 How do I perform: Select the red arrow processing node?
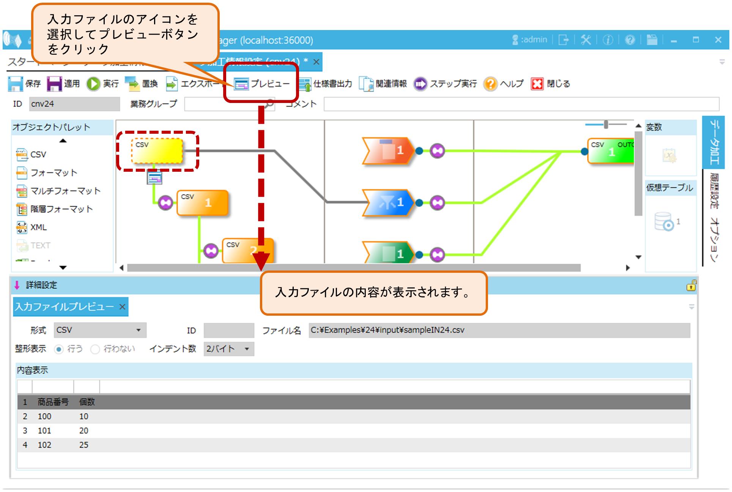388,151
